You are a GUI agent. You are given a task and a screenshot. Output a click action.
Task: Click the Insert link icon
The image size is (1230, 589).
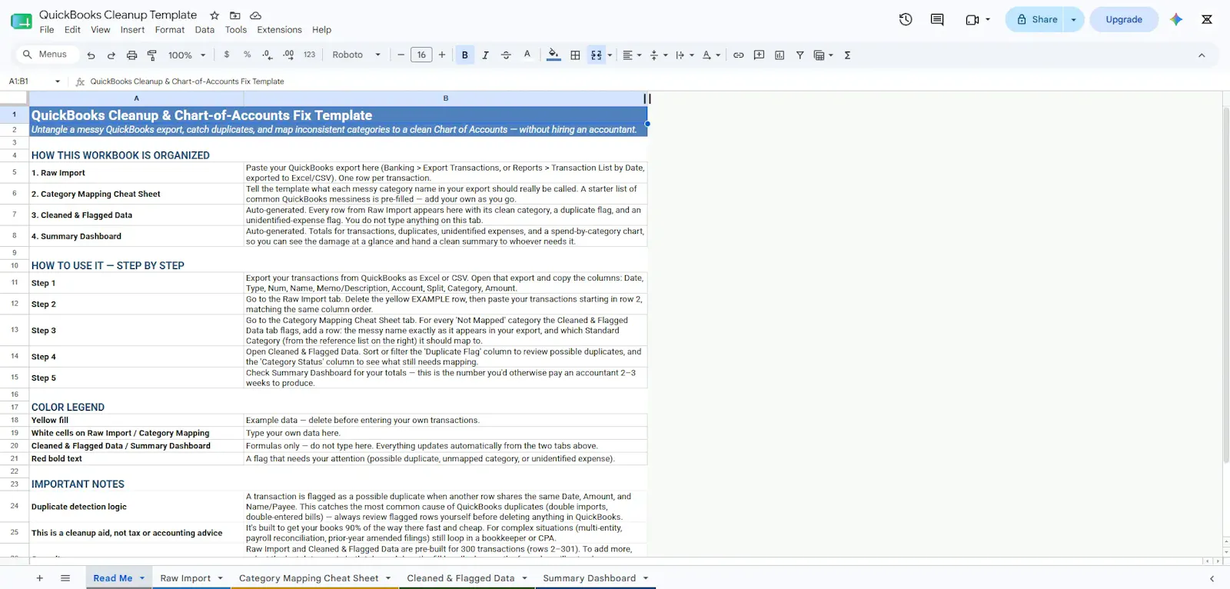coord(739,55)
